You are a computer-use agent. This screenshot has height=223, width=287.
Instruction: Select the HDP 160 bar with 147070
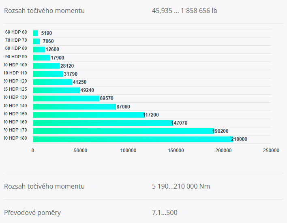[x=103, y=123]
